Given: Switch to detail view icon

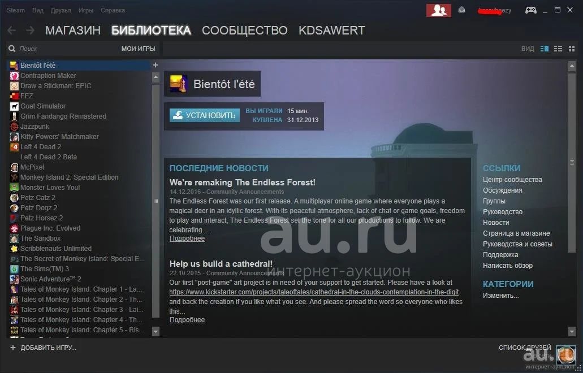Looking at the screenshot, I should pos(545,49).
